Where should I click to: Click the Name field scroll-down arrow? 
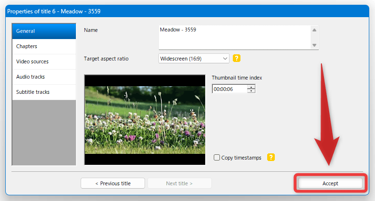314,45
